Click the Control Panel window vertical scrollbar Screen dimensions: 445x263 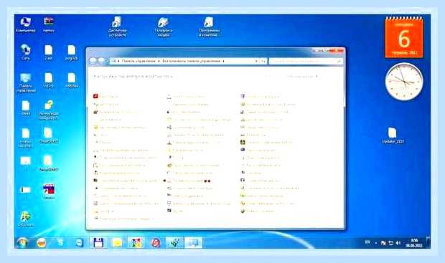coord(344,148)
